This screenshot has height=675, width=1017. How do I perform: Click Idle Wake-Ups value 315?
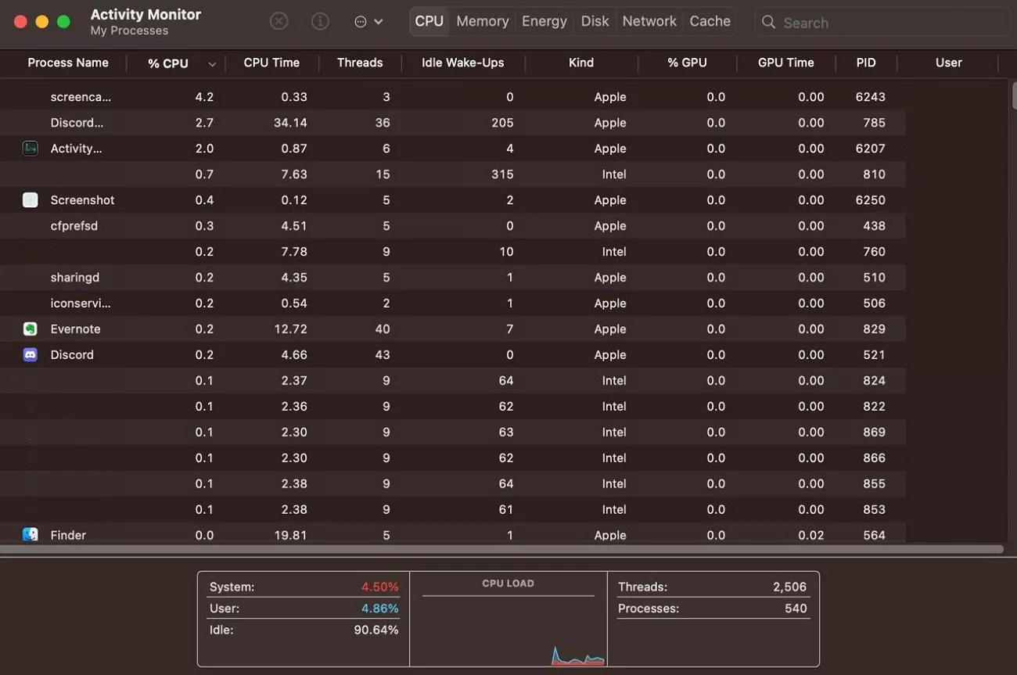point(502,174)
